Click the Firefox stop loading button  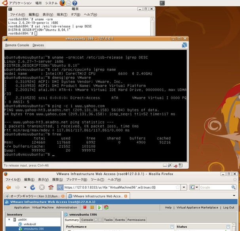[x=42, y=187]
